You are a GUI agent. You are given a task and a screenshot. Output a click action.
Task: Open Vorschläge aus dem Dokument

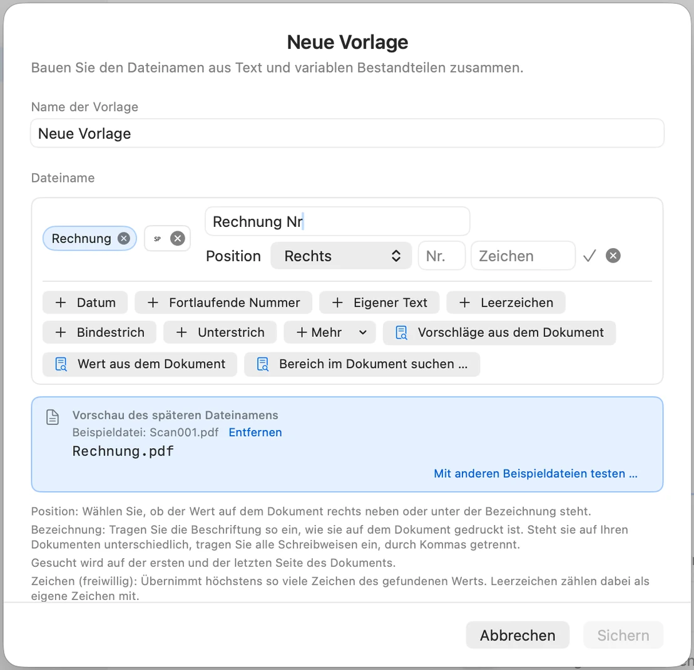click(x=499, y=332)
